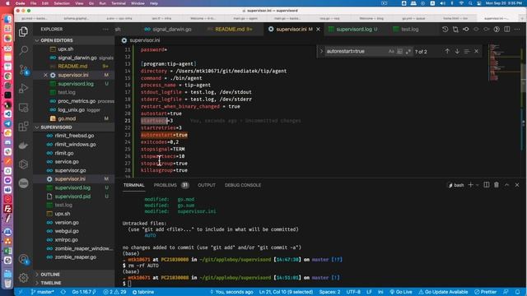Image resolution: width=527 pixels, height=296 pixels.
Task: Split the editor to the right
Action: click(507, 30)
